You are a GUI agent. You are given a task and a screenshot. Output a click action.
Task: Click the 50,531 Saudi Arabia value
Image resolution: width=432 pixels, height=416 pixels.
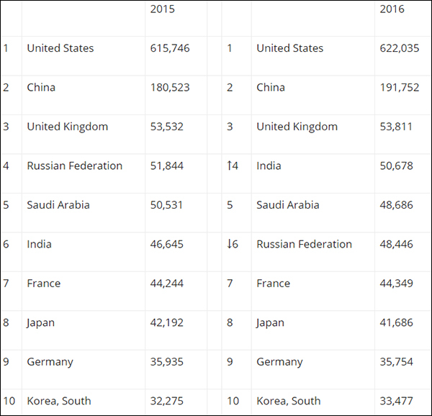pos(166,204)
